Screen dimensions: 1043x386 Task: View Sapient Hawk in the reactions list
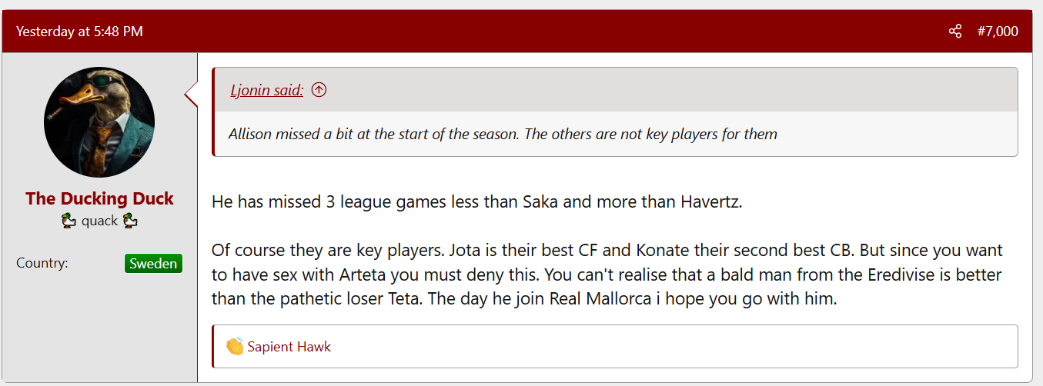pyautogui.click(x=289, y=347)
